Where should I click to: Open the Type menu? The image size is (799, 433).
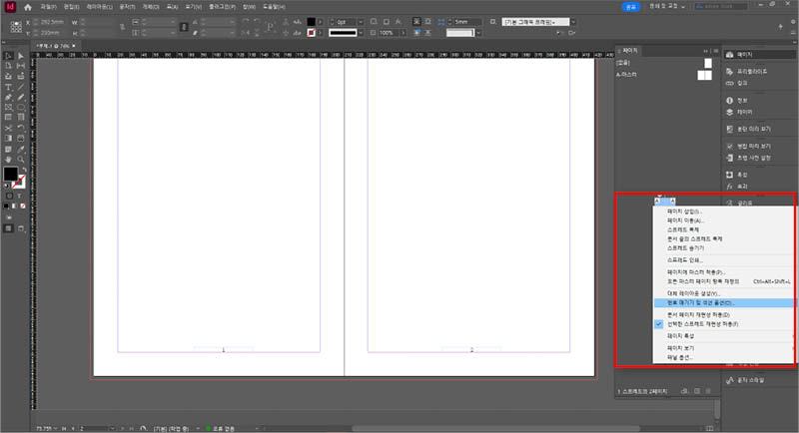coord(128,7)
